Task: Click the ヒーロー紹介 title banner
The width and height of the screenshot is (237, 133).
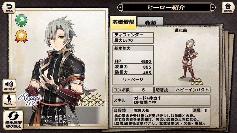Action: [x=166, y=7]
